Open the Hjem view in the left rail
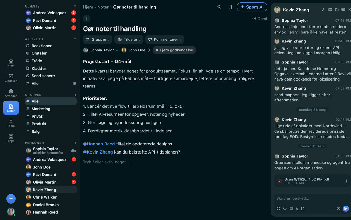The image size is (351, 220). click(11, 63)
